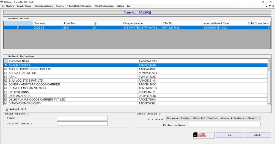The width and height of the screenshot is (275, 144).
Task: Click PAN AAQFB4986Q
Action: click(x=147, y=84)
